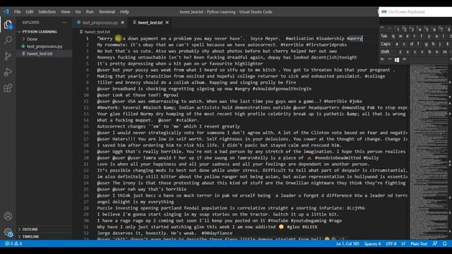Open the Run and Debug view
The height and width of the screenshot is (254, 452).
pyautogui.click(x=8, y=72)
